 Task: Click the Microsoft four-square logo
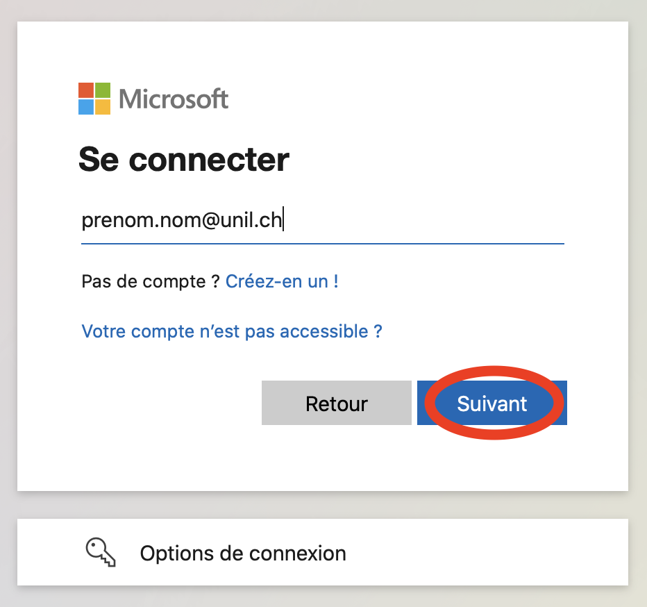(x=94, y=99)
